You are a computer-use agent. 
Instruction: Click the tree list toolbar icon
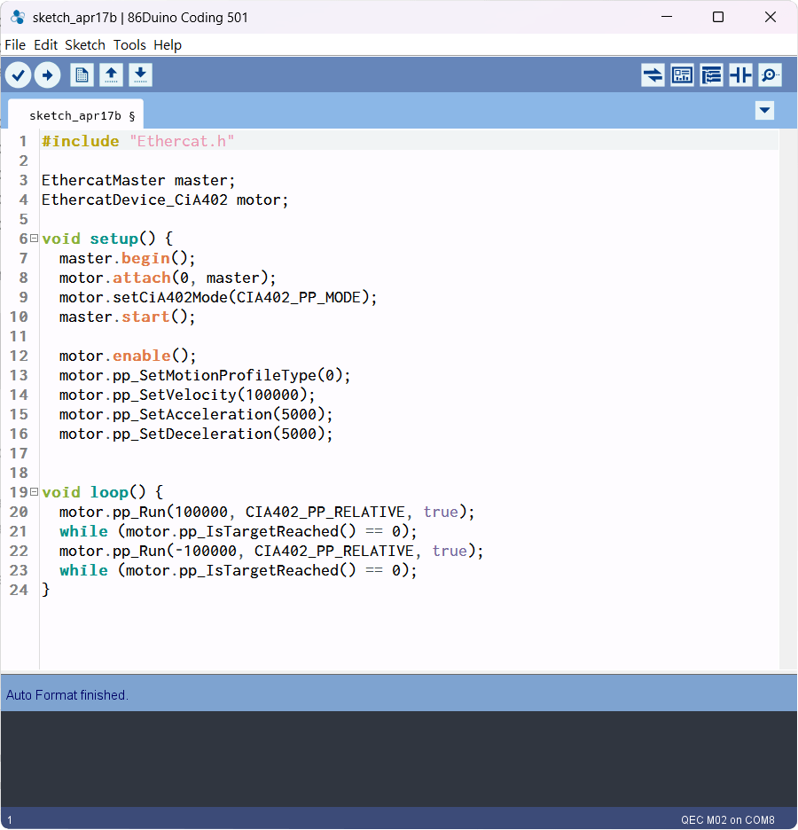pyautogui.click(x=711, y=75)
